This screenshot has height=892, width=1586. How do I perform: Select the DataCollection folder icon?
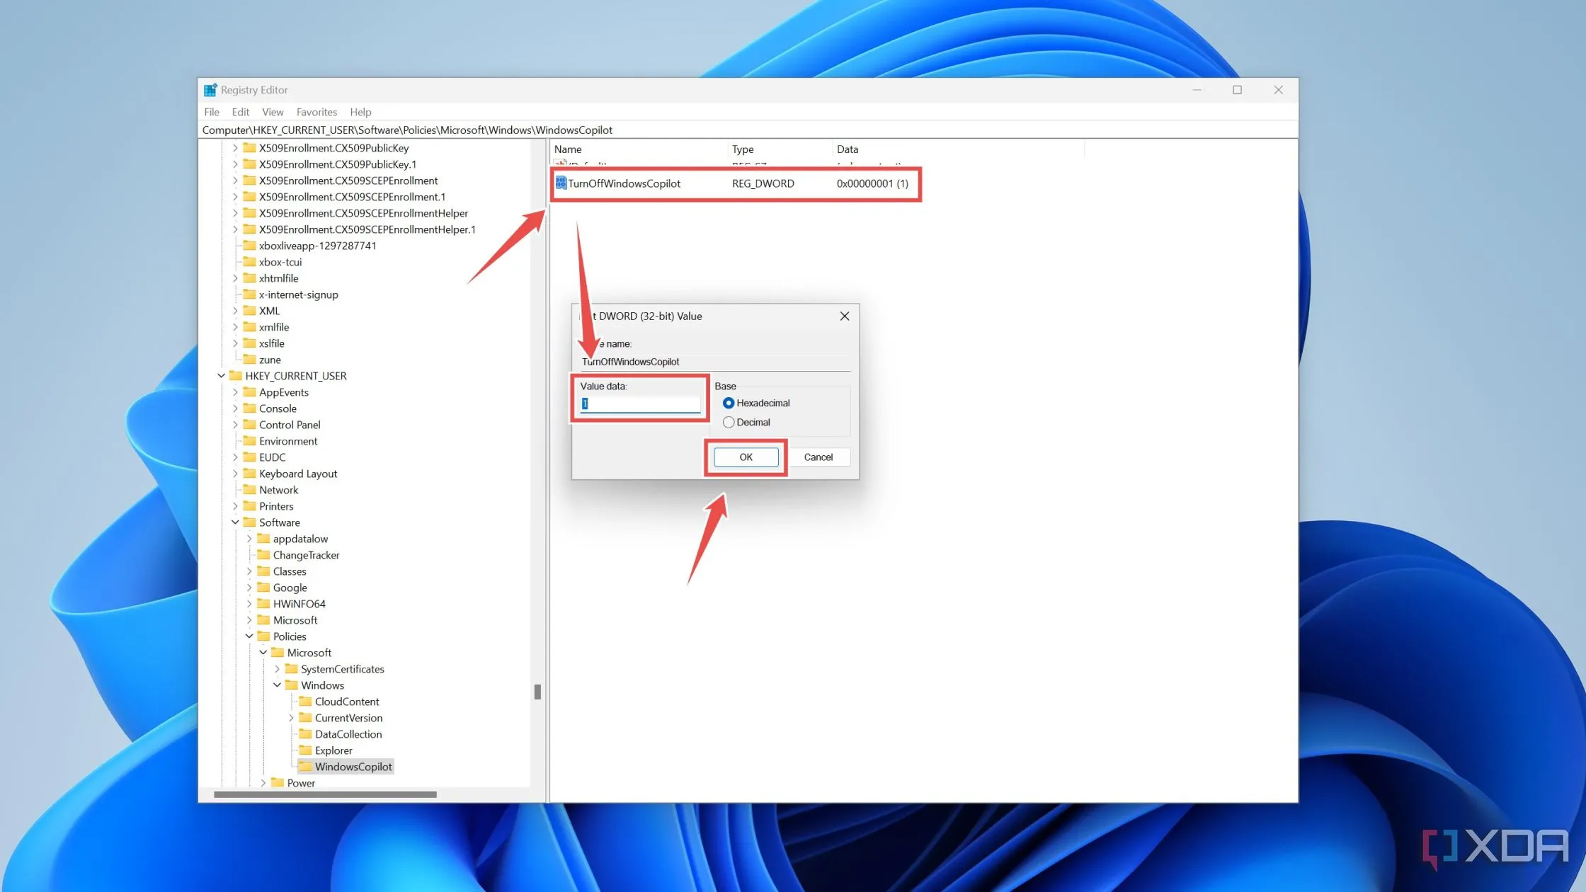point(304,734)
